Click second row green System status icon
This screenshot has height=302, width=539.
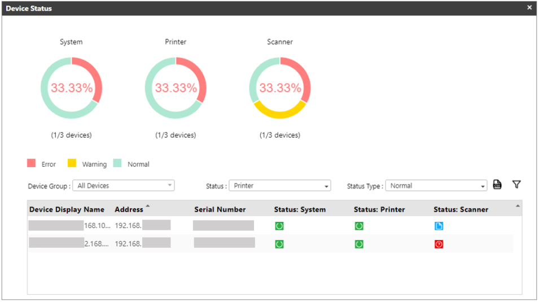[279, 244]
